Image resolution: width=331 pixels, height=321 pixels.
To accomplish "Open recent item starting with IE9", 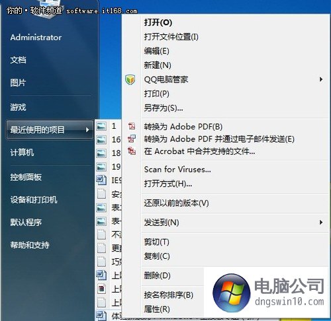I will point(117,180).
